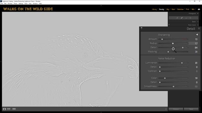Screen dimensions: 202x113
Task: Open the Photo menu
Action: pos(15,3)
